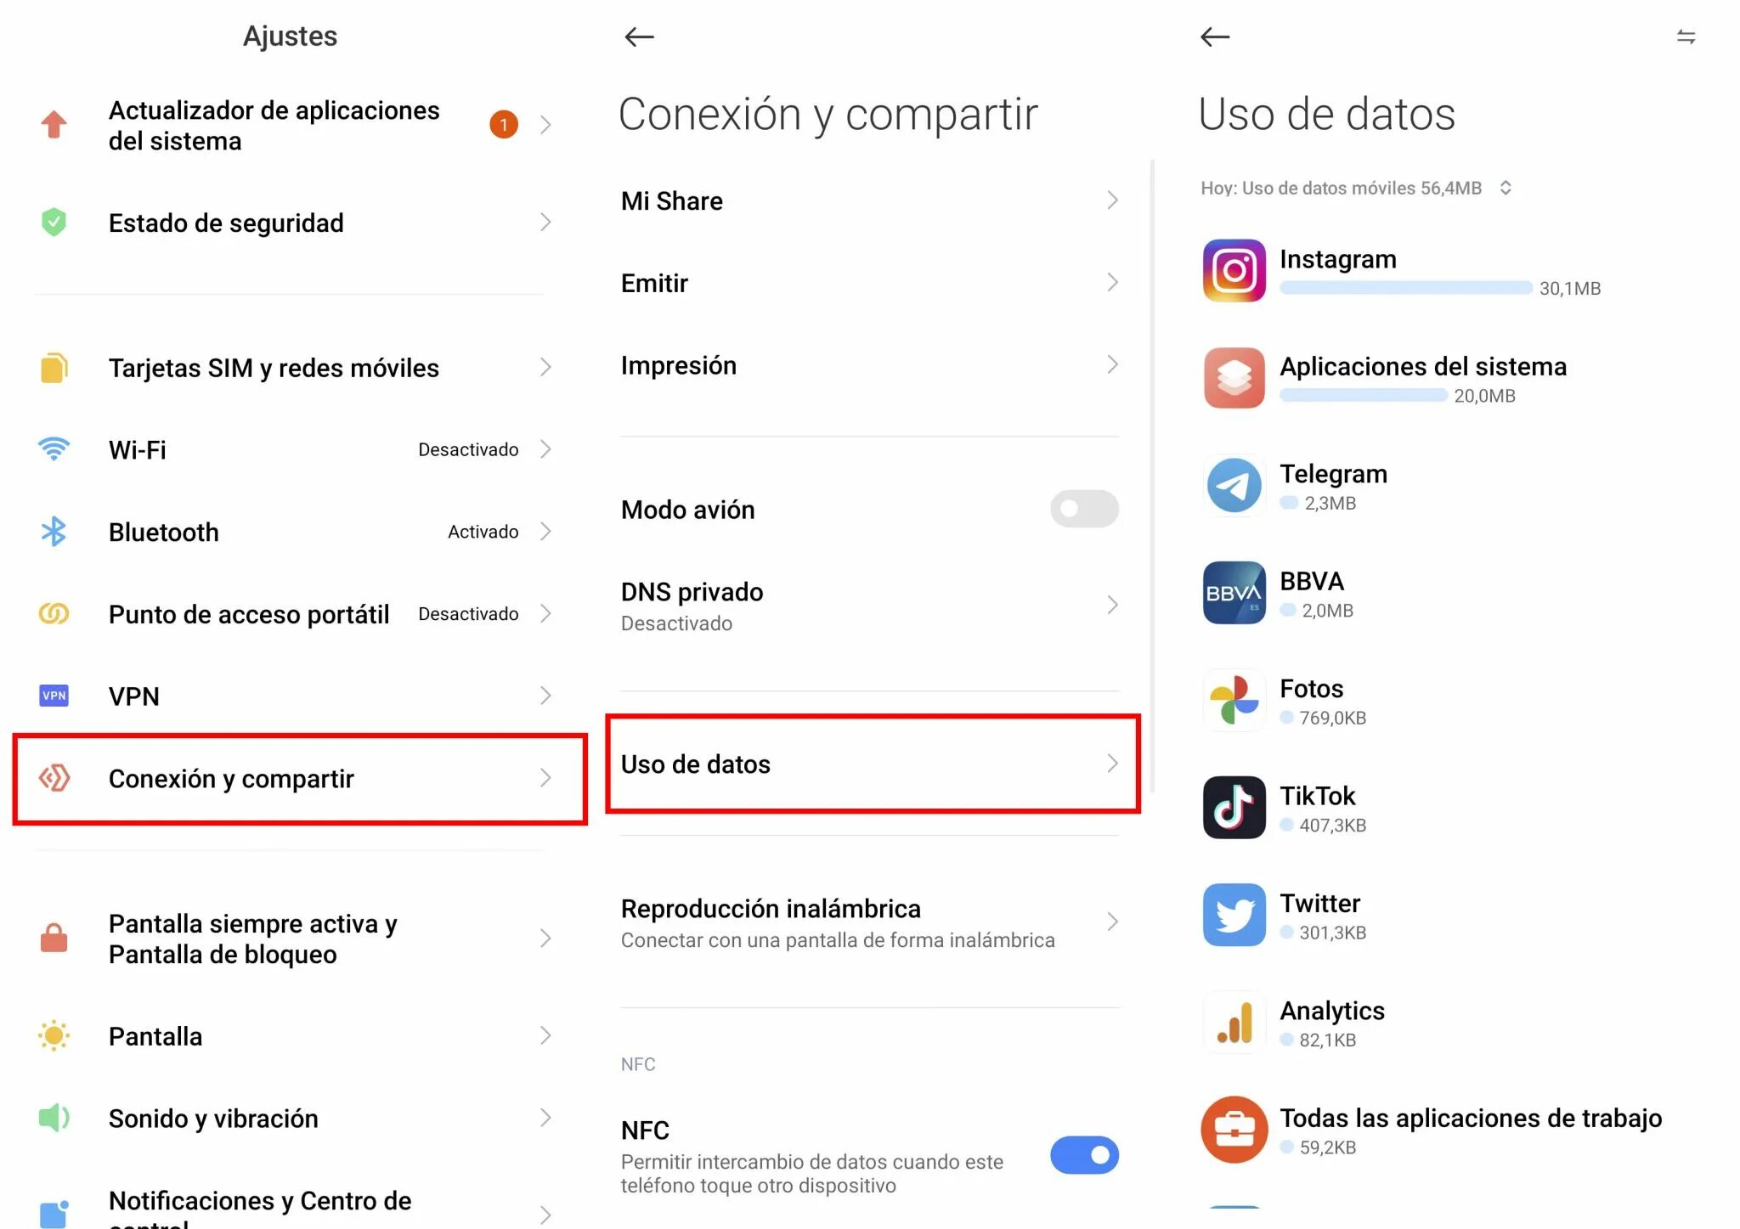Tap the Telegram app icon
The height and width of the screenshot is (1229, 1740).
(1234, 486)
